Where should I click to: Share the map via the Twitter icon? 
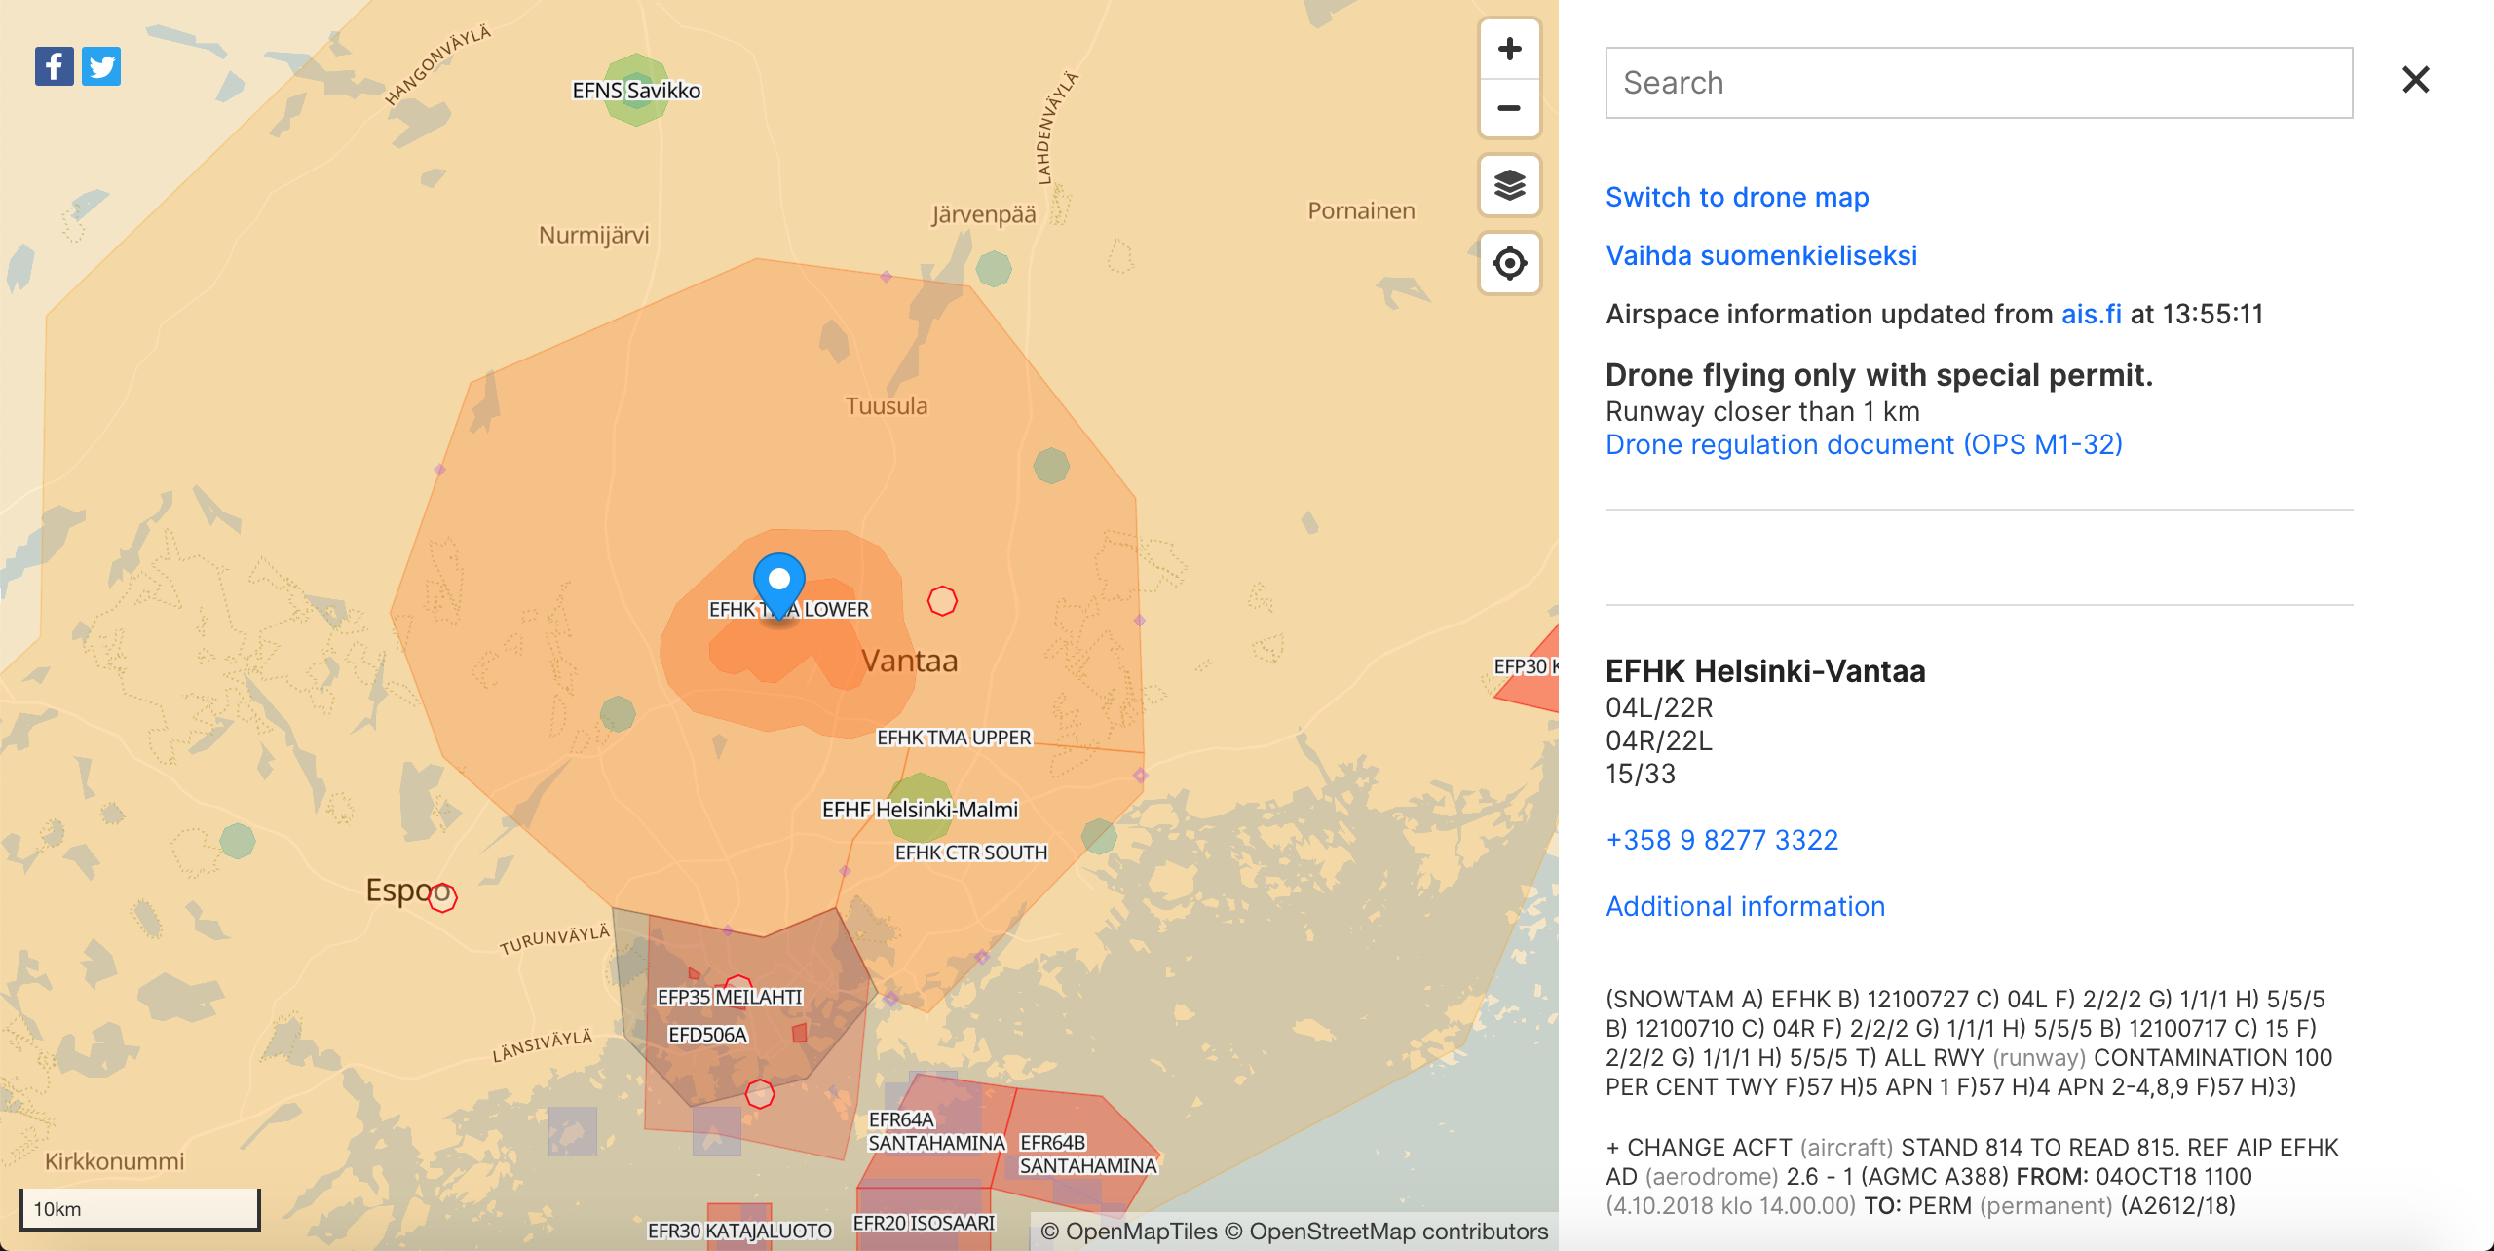point(101,65)
